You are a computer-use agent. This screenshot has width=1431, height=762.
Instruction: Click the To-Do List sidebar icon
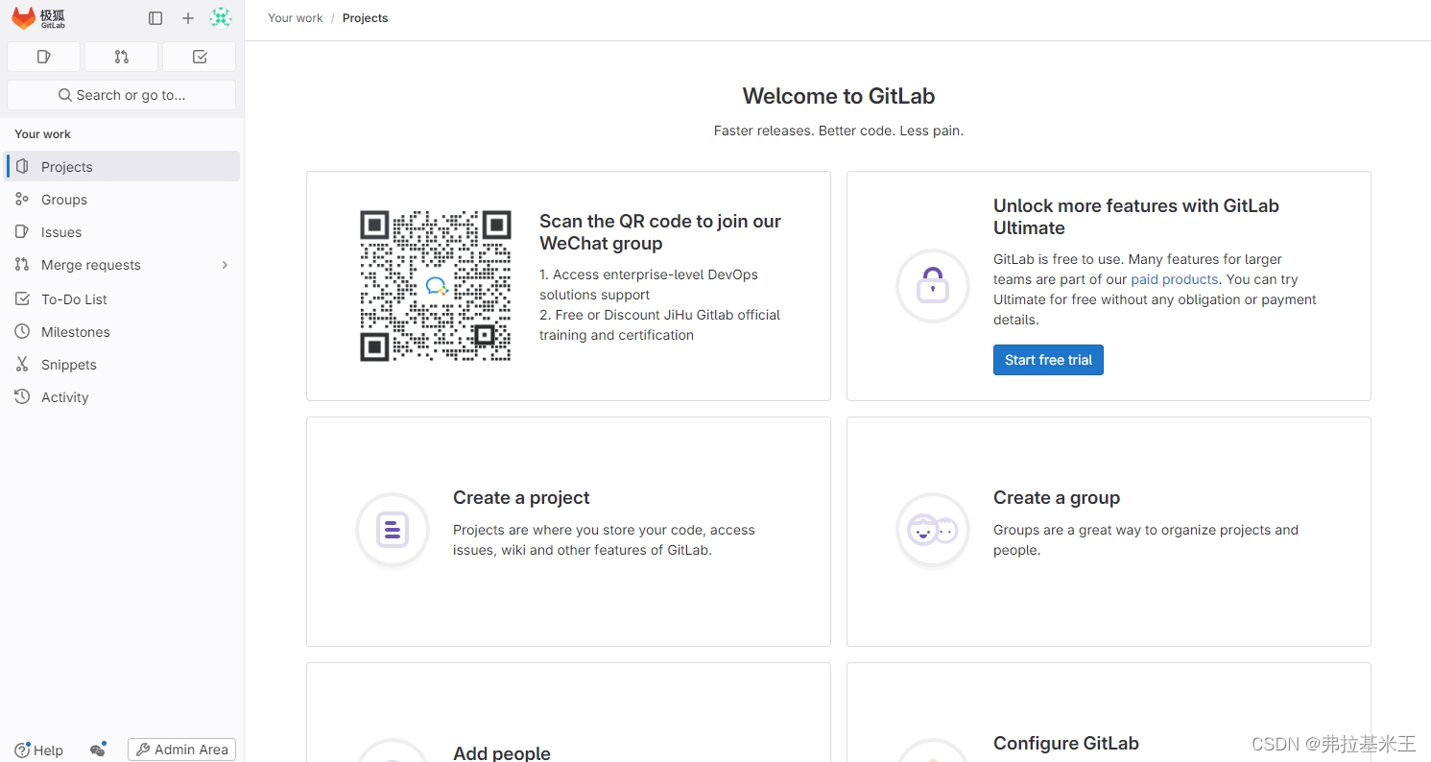tap(22, 298)
